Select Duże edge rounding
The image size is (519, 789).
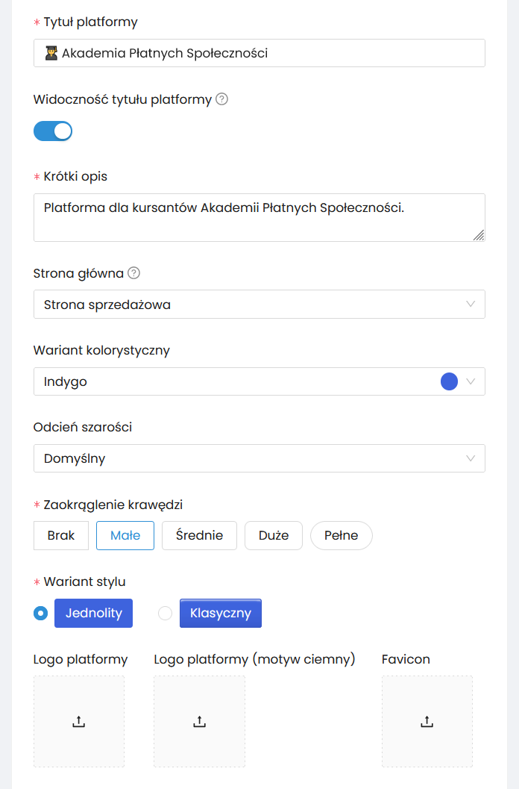273,535
